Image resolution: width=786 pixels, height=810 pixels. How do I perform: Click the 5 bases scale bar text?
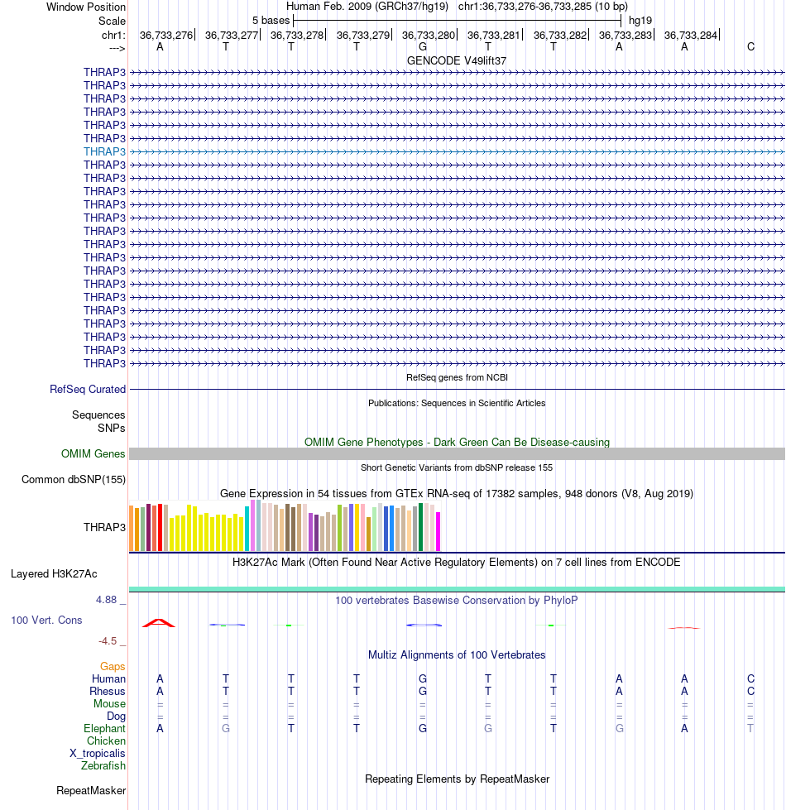(271, 21)
